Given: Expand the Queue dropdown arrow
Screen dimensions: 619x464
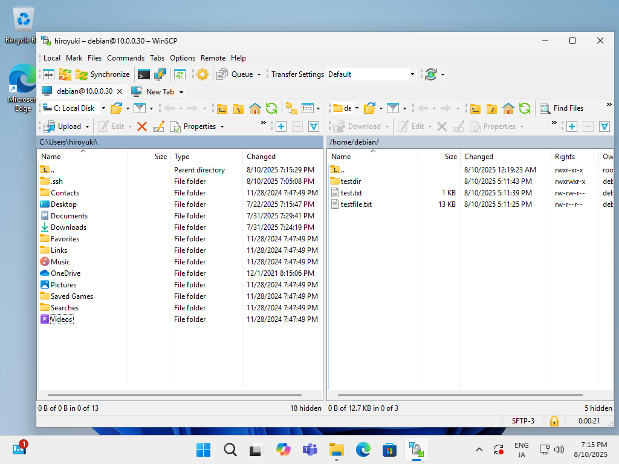Looking at the screenshot, I should [x=259, y=74].
